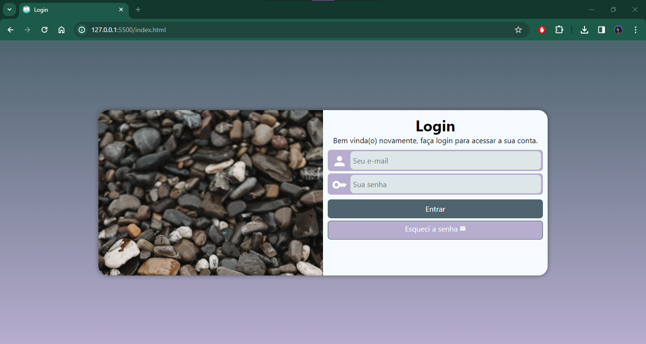Click the browser back arrow
This screenshot has height=344, width=646.
click(10, 30)
